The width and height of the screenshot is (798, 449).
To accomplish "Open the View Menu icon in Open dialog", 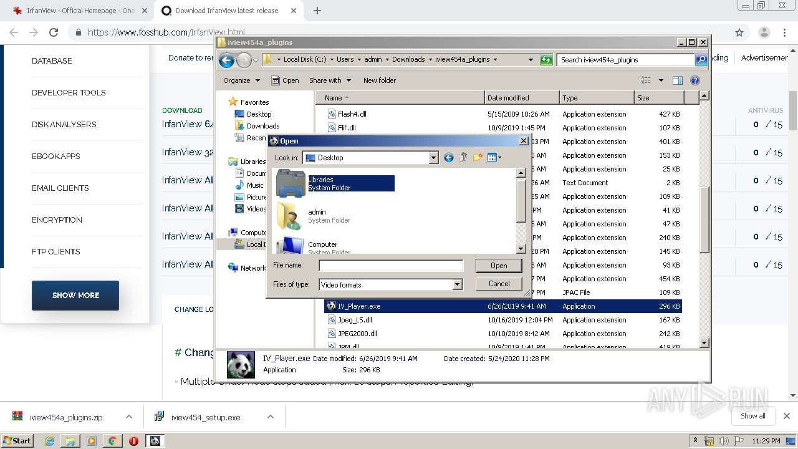I will 494,158.
